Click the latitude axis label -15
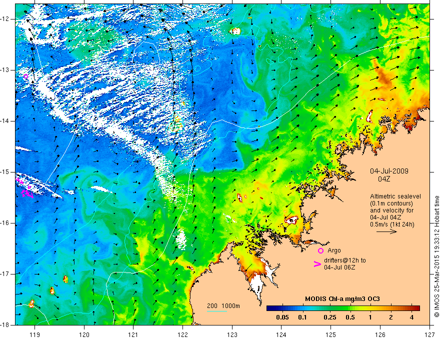Viewport: 440px width, 340px height. 5,172
